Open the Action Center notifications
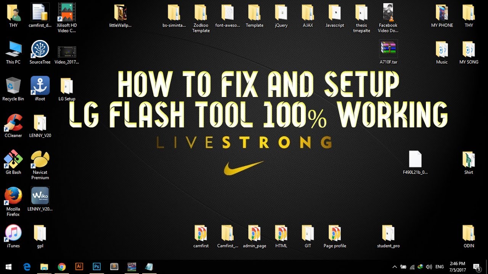The width and height of the screenshot is (488, 274). pyautogui.click(x=477, y=267)
